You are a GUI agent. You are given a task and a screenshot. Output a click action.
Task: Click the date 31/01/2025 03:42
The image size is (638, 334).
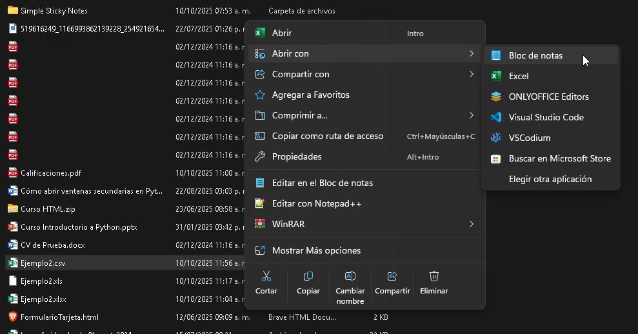pos(210,227)
